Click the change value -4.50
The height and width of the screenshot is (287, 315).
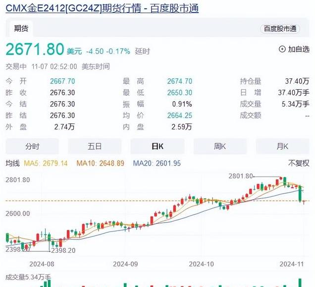coord(95,51)
